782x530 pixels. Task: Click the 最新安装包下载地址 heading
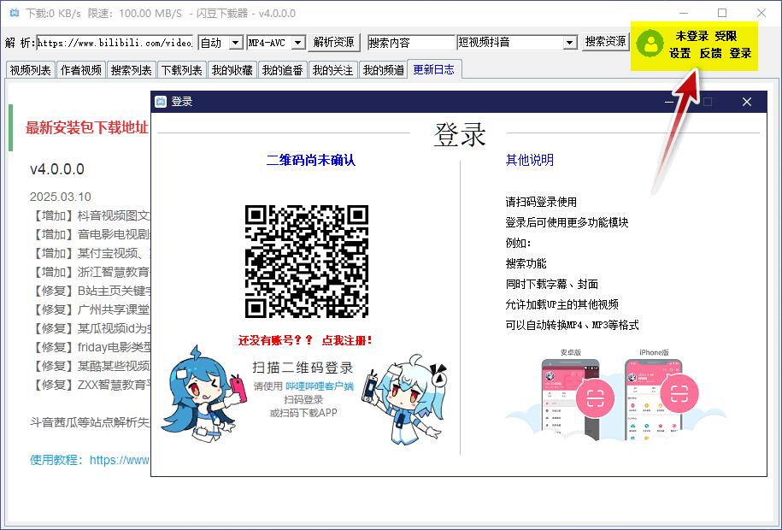(87, 127)
